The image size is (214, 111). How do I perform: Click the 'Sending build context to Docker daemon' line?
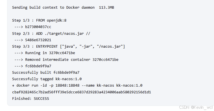63,8
